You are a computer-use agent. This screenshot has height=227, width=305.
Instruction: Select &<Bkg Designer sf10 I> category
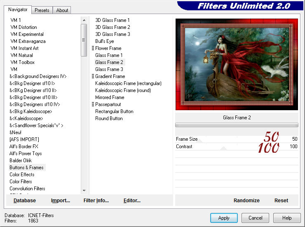[x=32, y=83]
